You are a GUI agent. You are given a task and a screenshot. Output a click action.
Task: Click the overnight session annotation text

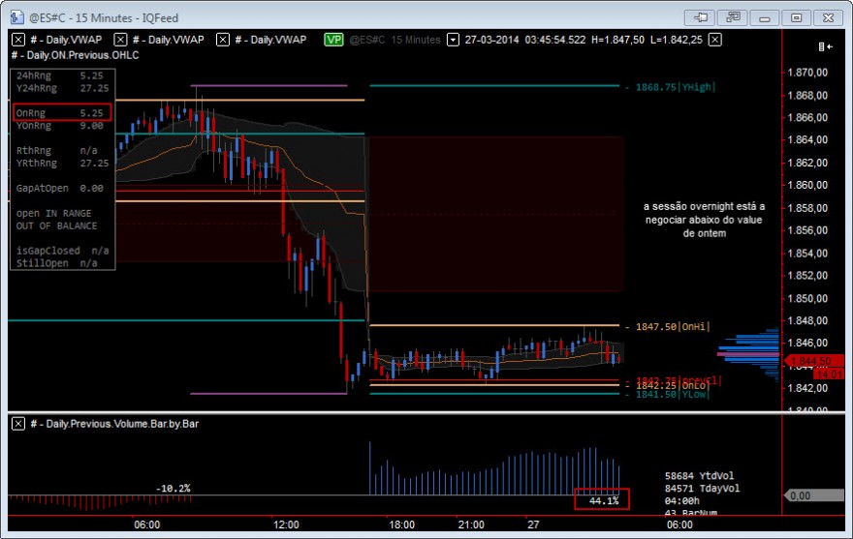pyautogui.click(x=704, y=220)
